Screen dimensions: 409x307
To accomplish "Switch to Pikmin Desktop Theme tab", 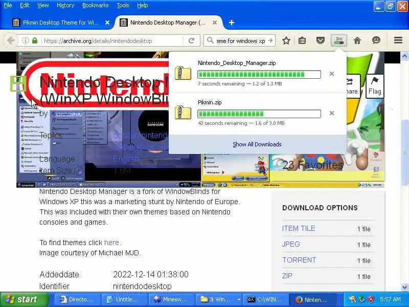I will (x=60, y=23).
